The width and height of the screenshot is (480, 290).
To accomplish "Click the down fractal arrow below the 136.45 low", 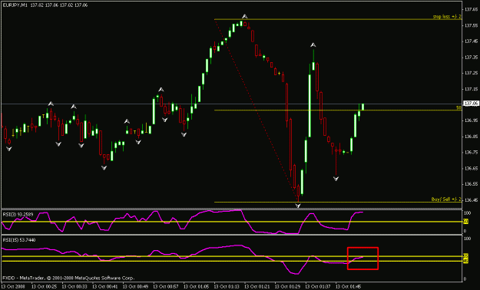I will (298, 206).
